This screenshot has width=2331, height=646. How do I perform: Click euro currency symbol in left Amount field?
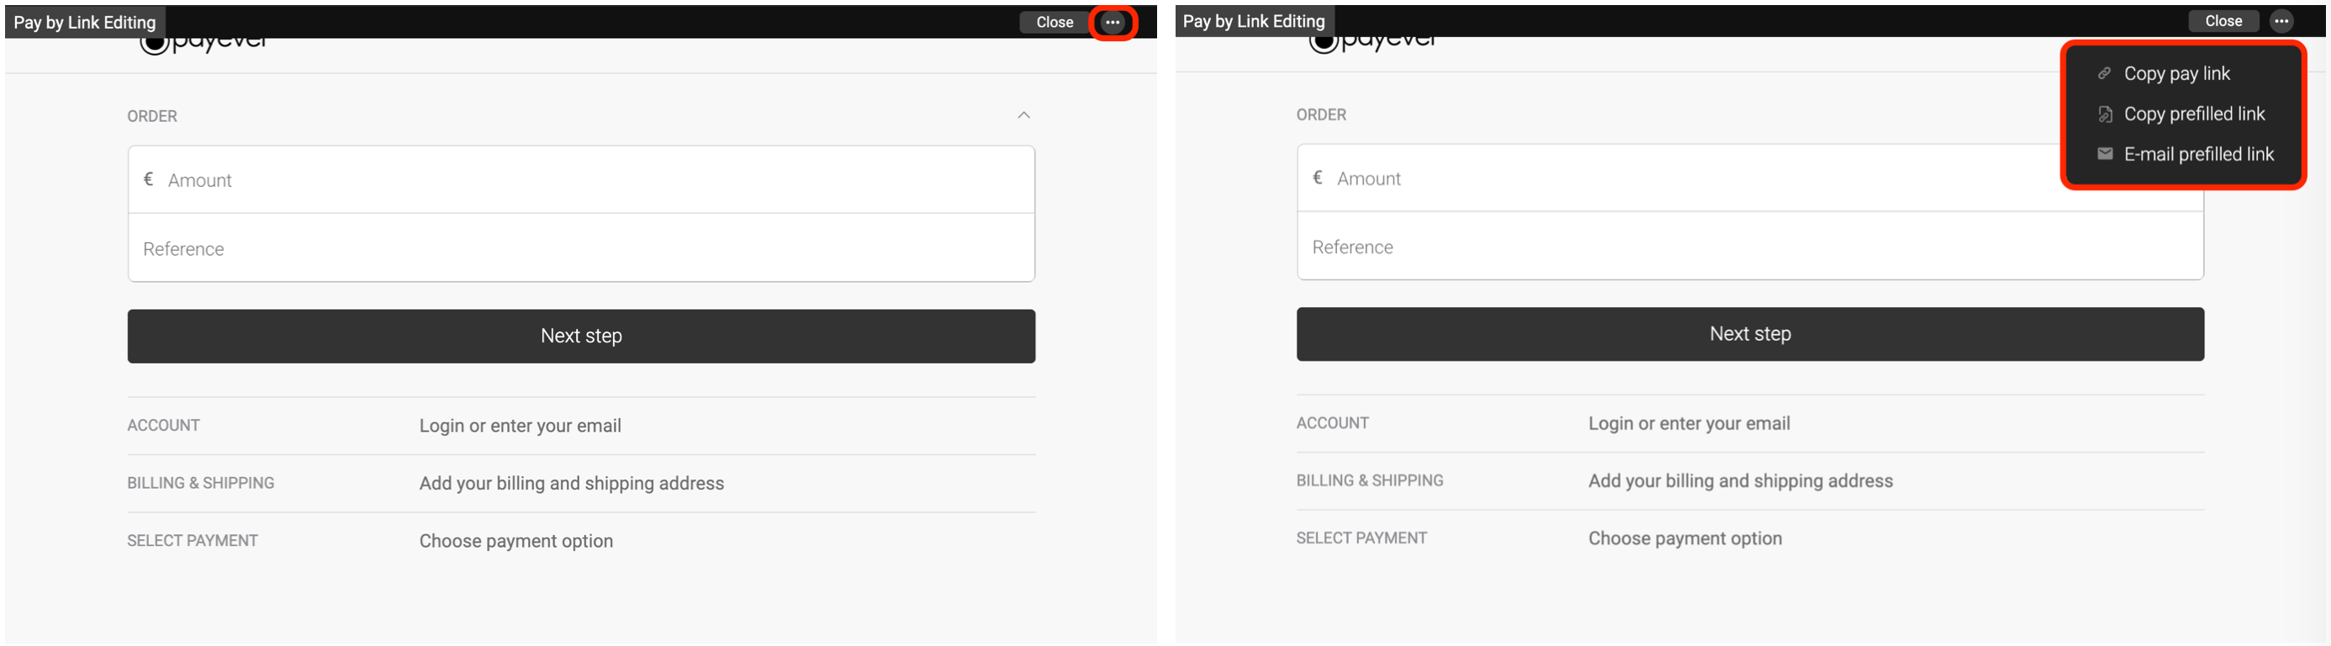pyautogui.click(x=148, y=179)
